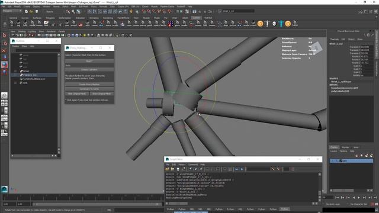Switch to single perspective layout icon

tap(4, 96)
